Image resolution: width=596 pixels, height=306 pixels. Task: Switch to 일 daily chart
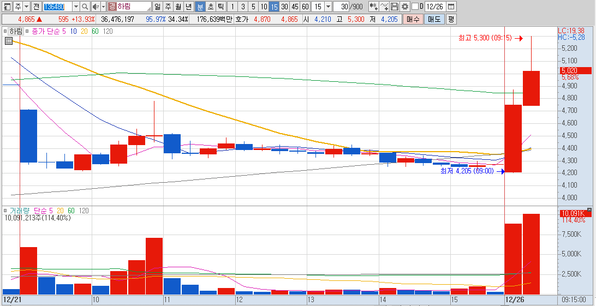[158, 7]
